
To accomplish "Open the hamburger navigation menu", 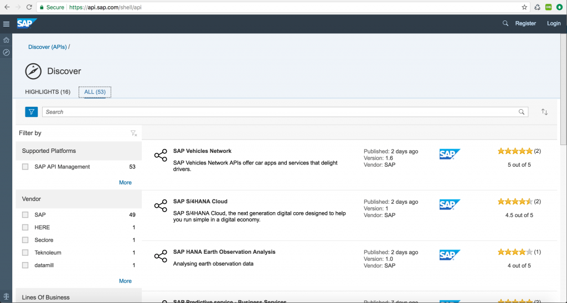I will point(6,24).
